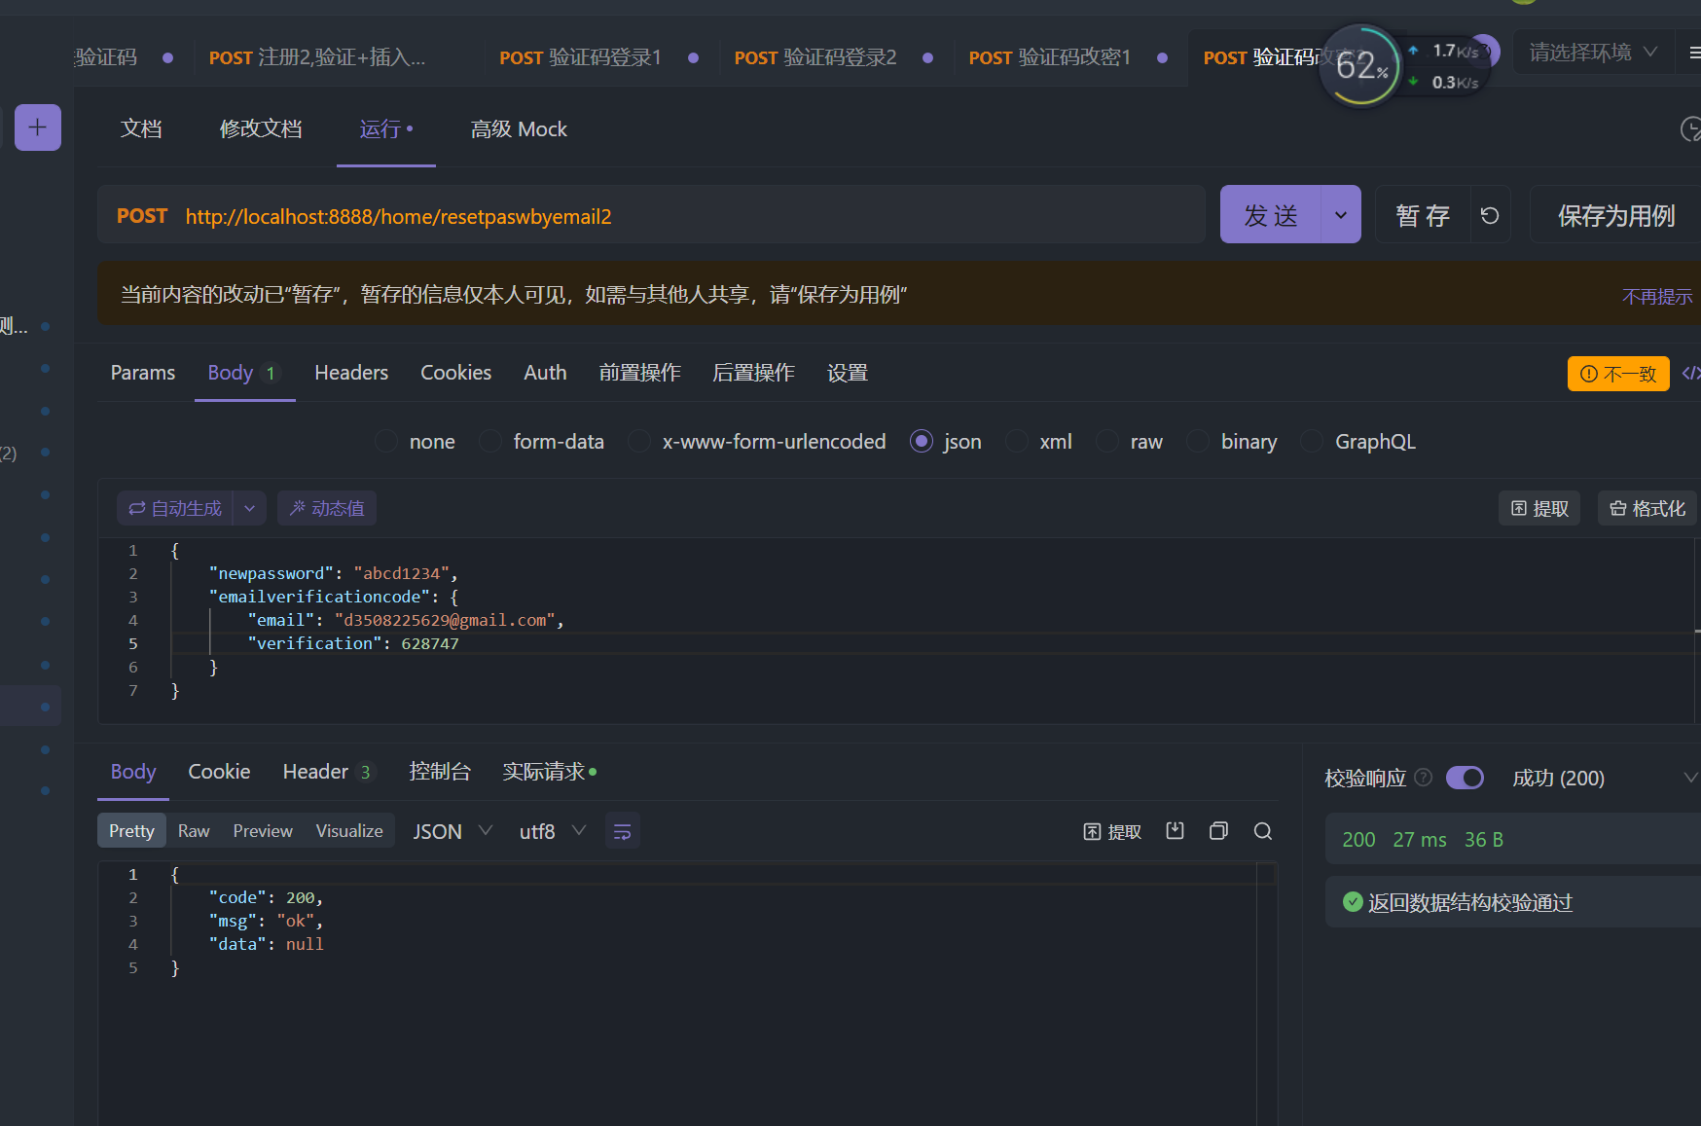Open the Cookies request tab
The height and width of the screenshot is (1126, 1701).
(455, 373)
